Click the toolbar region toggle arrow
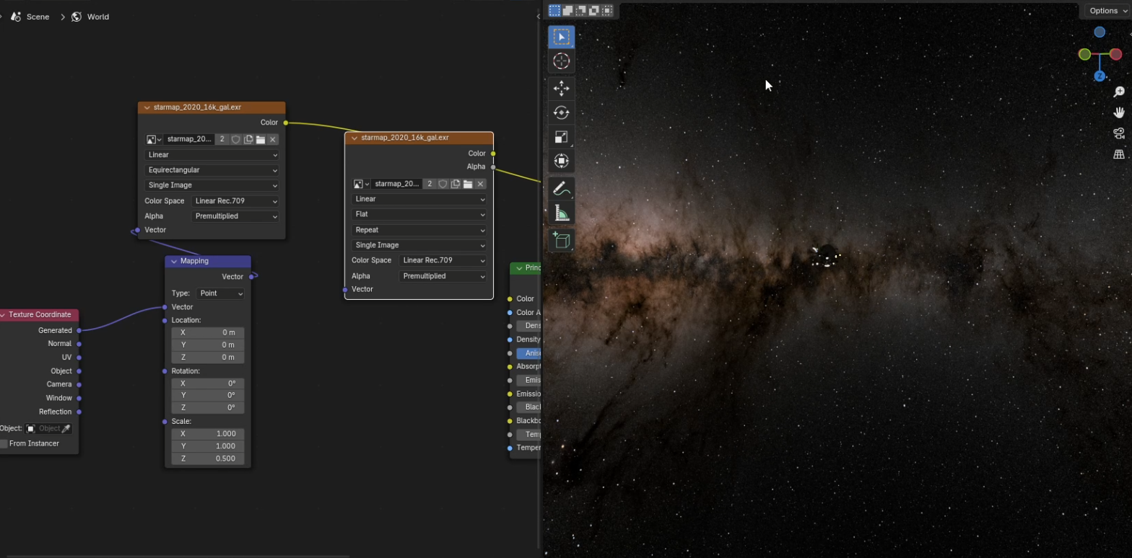1132x558 pixels. (539, 16)
